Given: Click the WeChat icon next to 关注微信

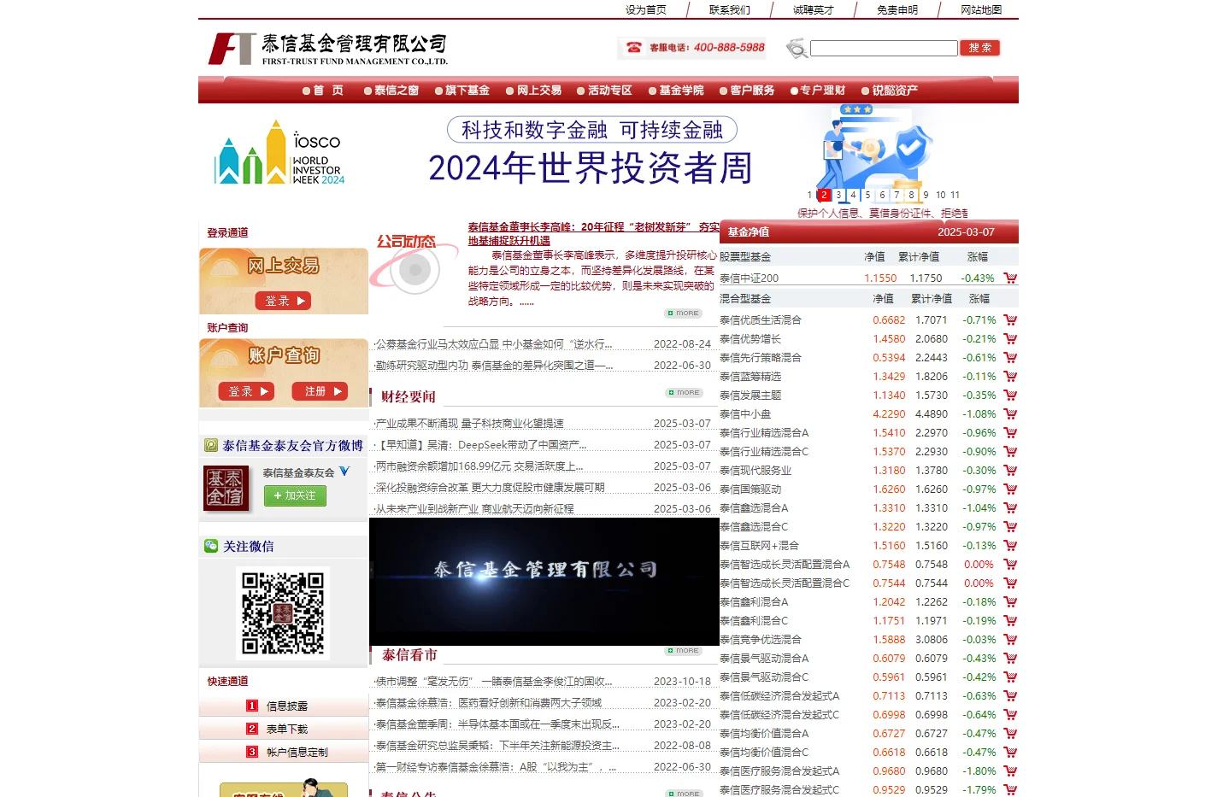Looking at the screenshot, I should tap(211, 546).
